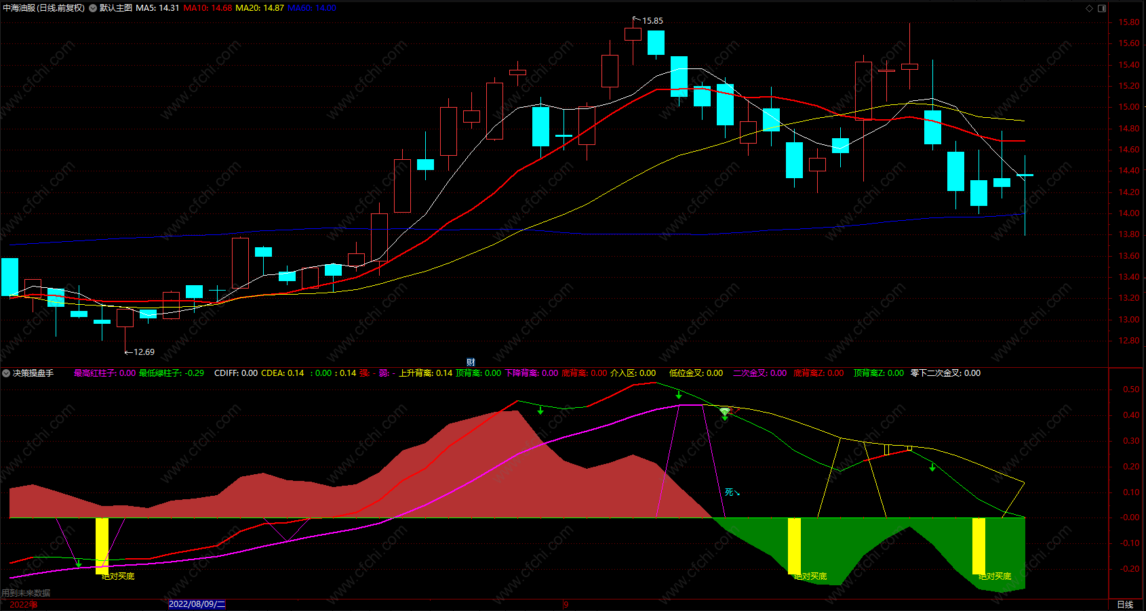This screenshot has height=611, width=1146.
Task: Click the -0.20 indicator axis label
Action: (1130, 569)
